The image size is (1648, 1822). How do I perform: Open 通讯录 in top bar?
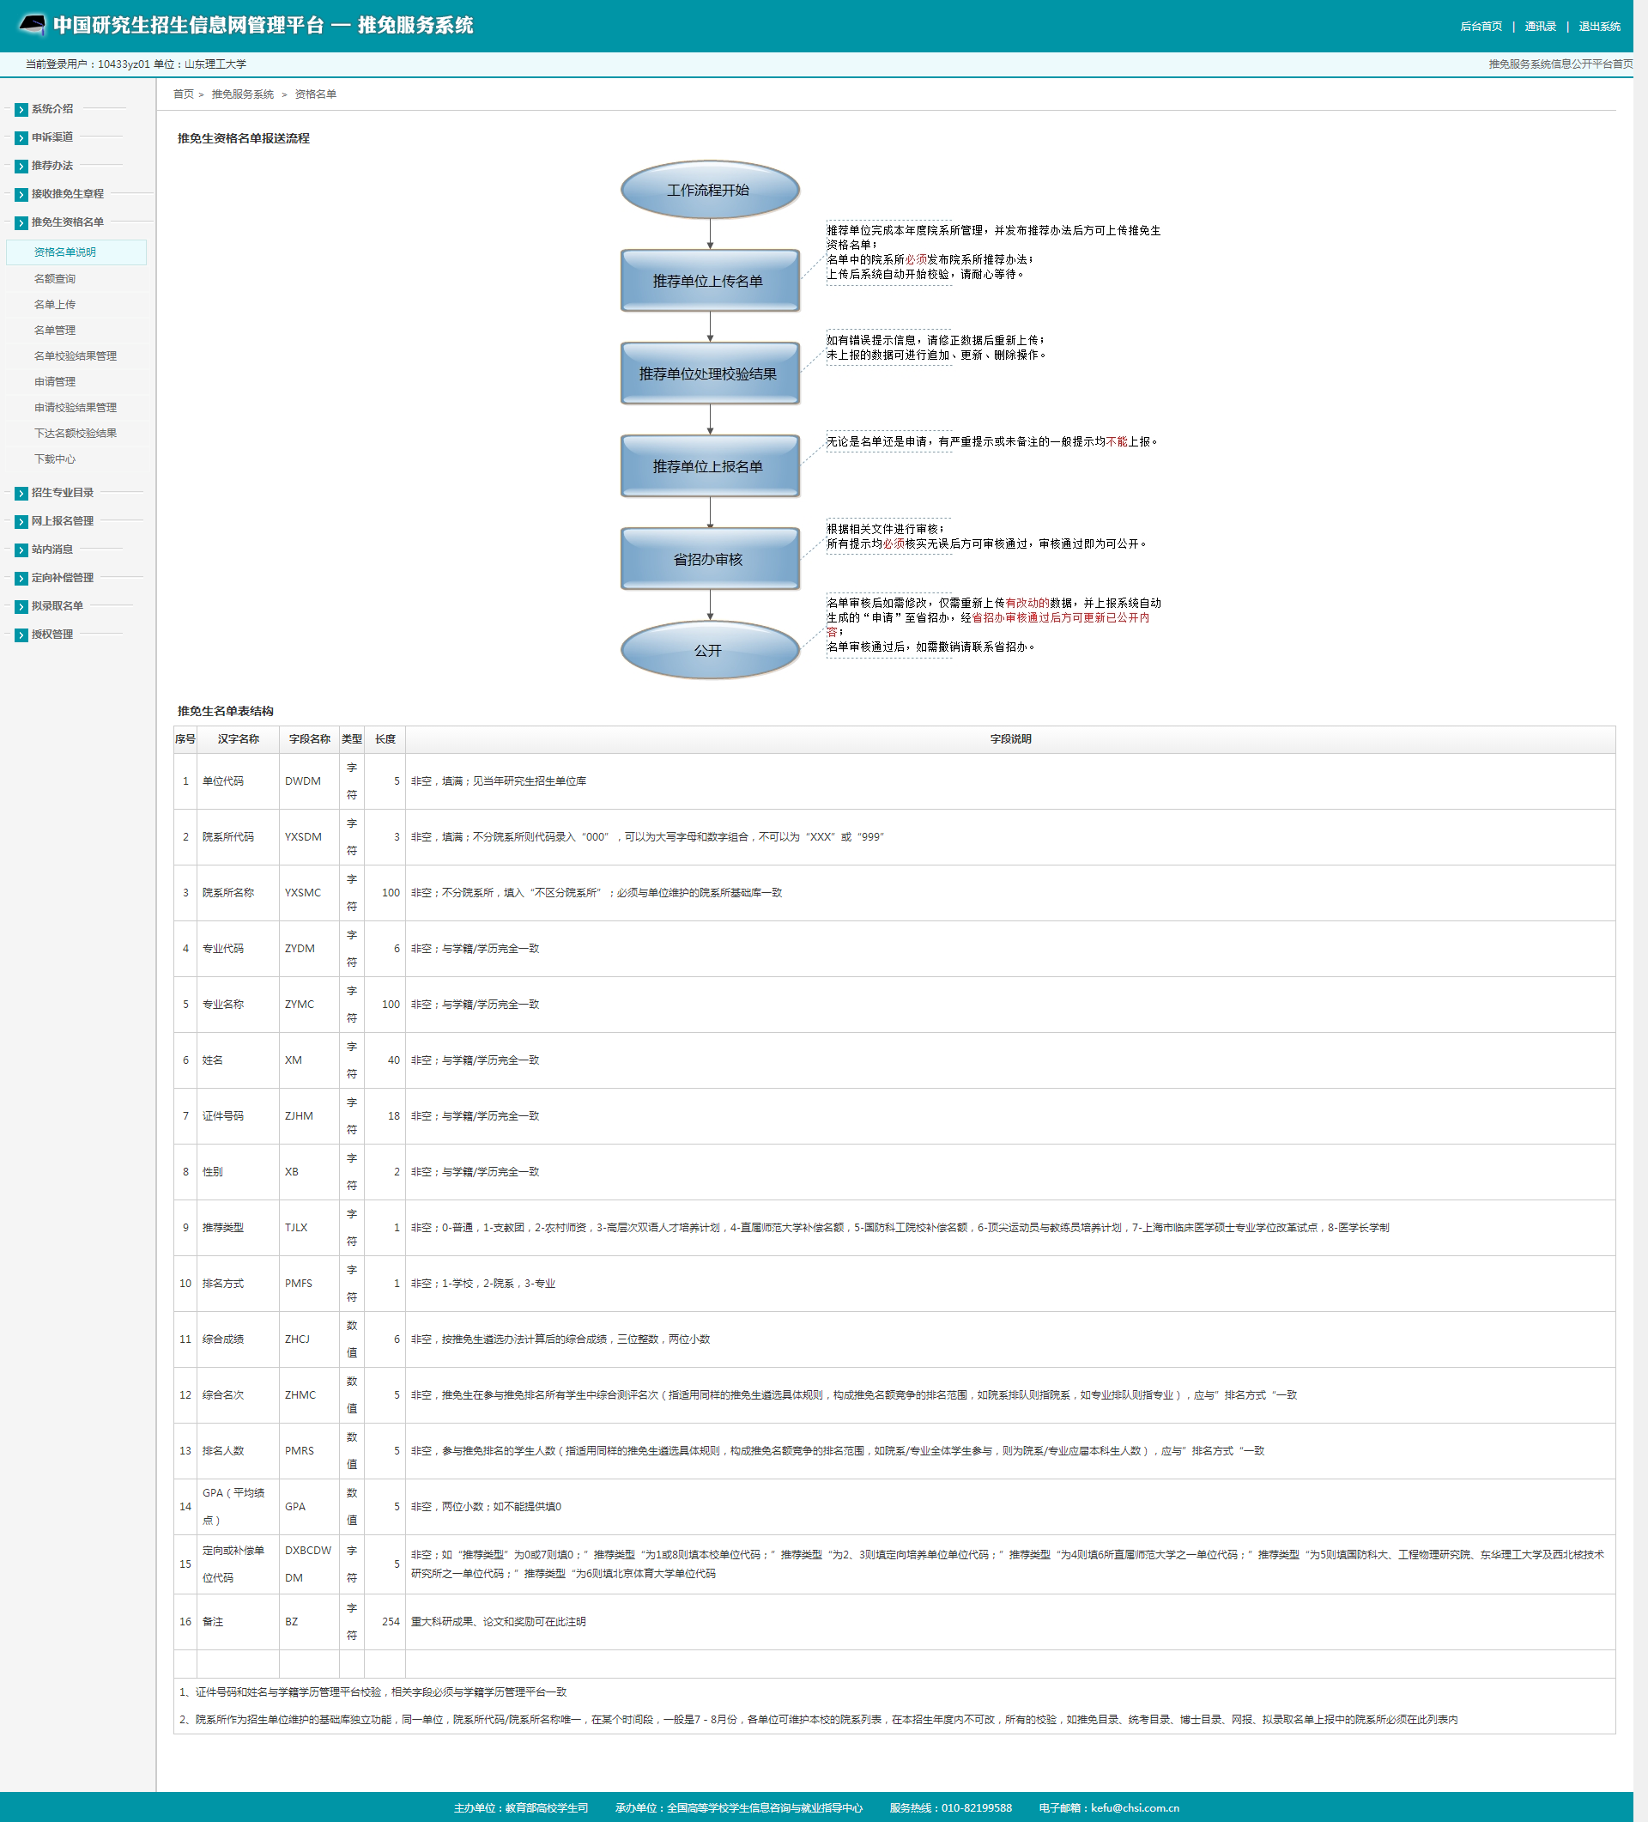click(1540, 27)
